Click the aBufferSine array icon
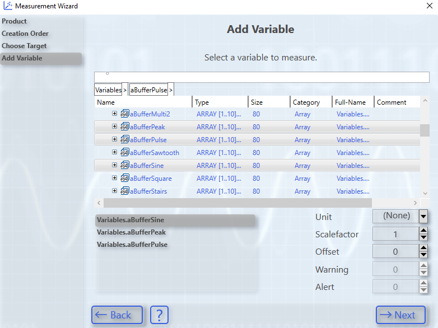Viewport: 438px width, 328px height. tap(124, 165)
